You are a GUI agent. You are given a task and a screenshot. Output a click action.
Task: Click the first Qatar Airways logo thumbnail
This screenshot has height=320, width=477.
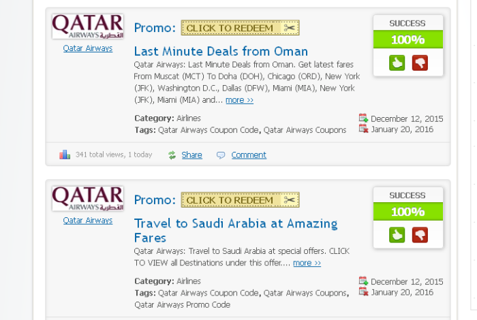click(x=88, y=27)
